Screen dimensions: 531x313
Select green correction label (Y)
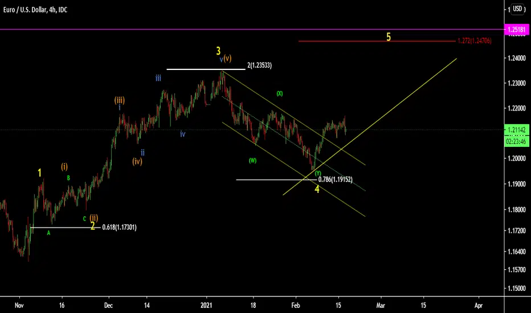pos(318,173)
